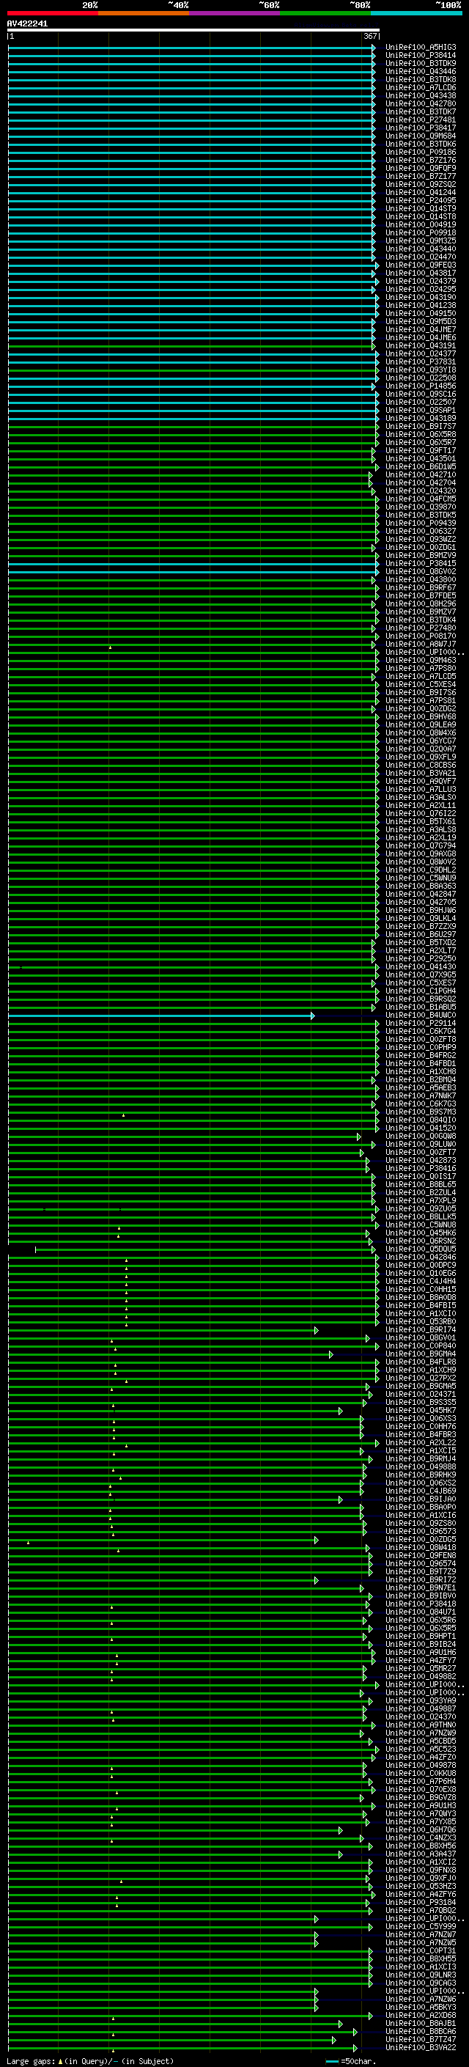Click hit UniRef100_B2BMQ4
The width and height of the screenshot is (469, 2067).
pos(421,1079)
